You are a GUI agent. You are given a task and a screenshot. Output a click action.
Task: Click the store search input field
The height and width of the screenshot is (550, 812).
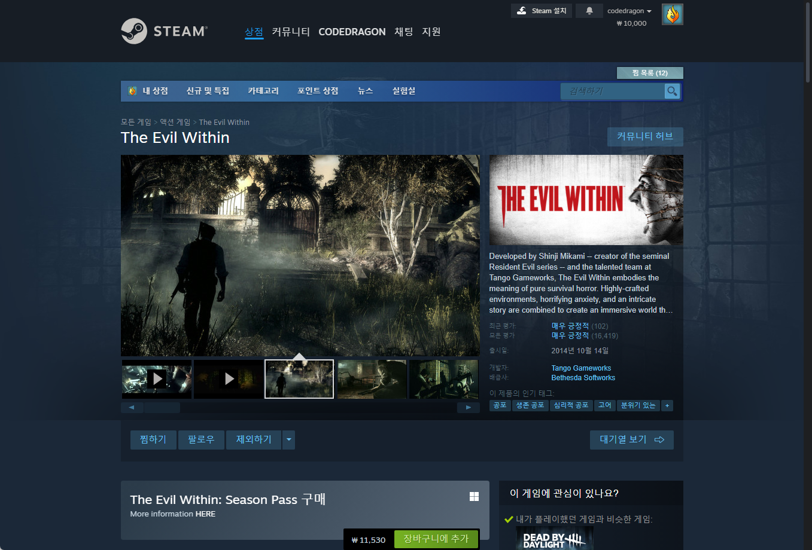(x=613, y=91)
